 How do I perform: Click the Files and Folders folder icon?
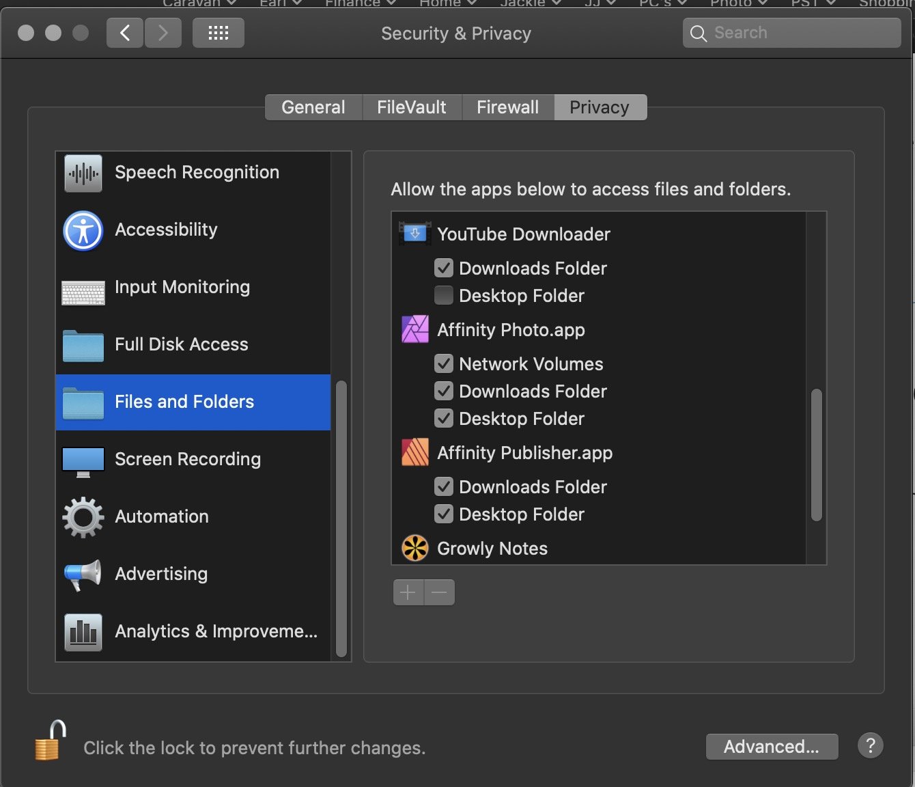tap(83, 403)
